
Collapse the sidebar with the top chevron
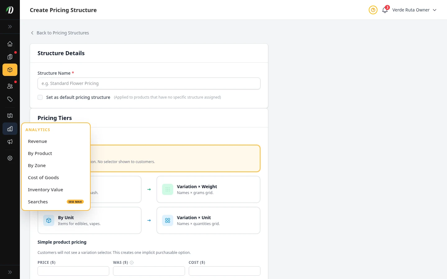click(10, 27)
